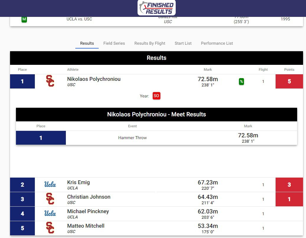
Task: Click the 62.03m mark for Michael Pinckney
Action: click(208, 211)
